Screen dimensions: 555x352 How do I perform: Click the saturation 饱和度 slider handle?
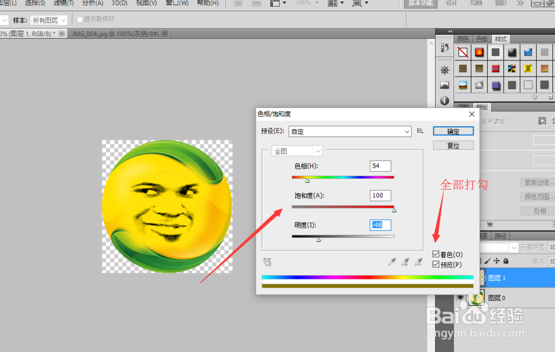pos(394,211)
